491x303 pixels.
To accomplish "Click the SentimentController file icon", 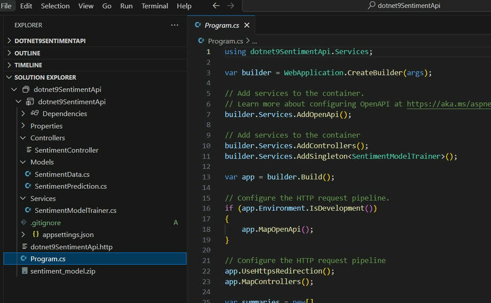I will pyautogui.click(x=29, y=150).
